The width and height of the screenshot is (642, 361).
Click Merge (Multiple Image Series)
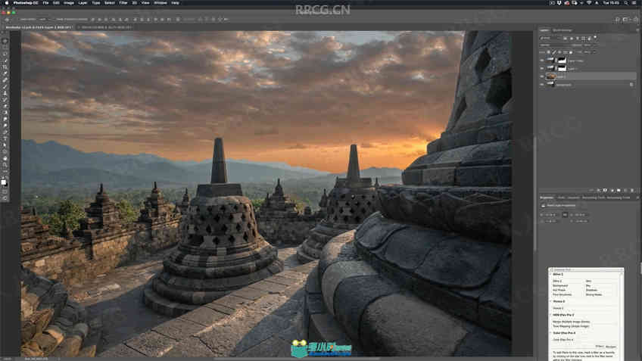571,322
